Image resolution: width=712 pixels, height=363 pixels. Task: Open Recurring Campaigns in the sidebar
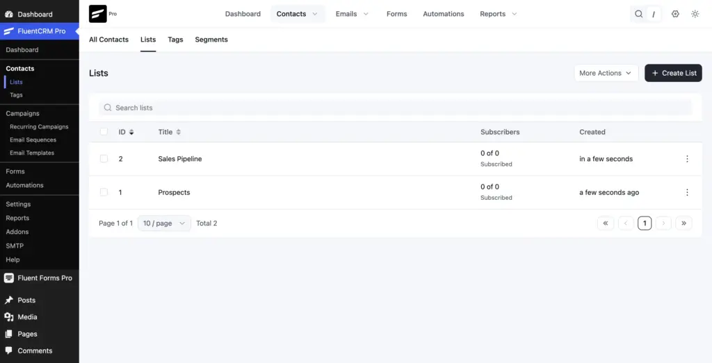pos(39,127)
